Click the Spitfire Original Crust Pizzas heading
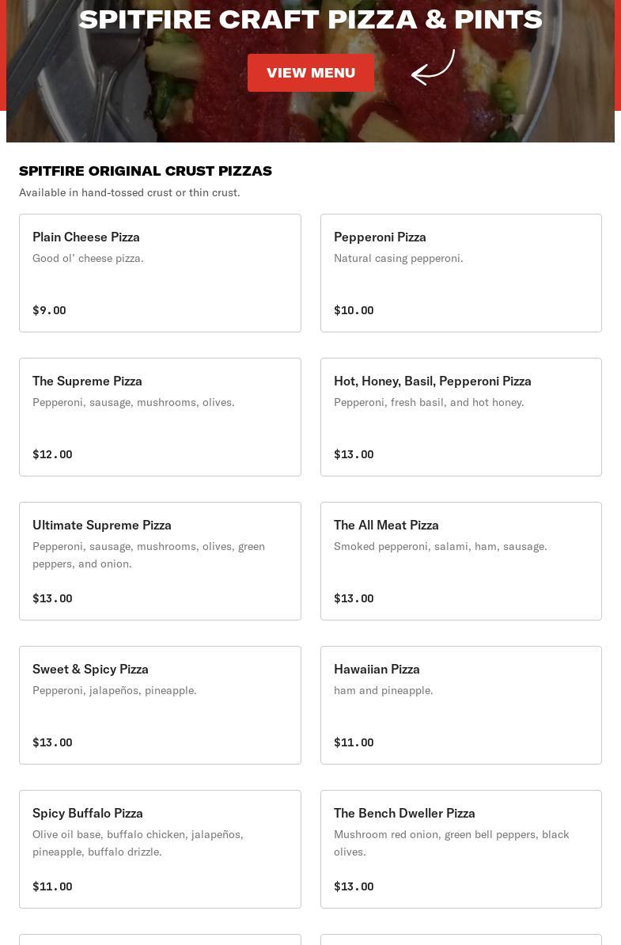Screen dimensions: 621x945 click(x=146, y=171)
